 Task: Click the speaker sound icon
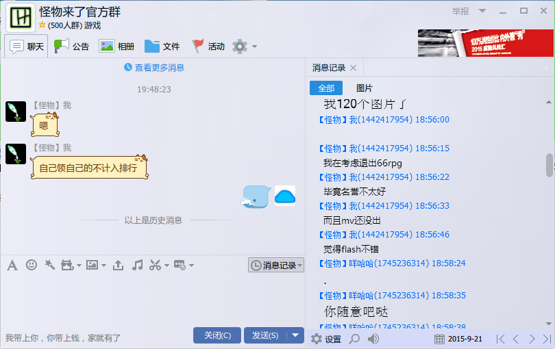coord(373,339)
